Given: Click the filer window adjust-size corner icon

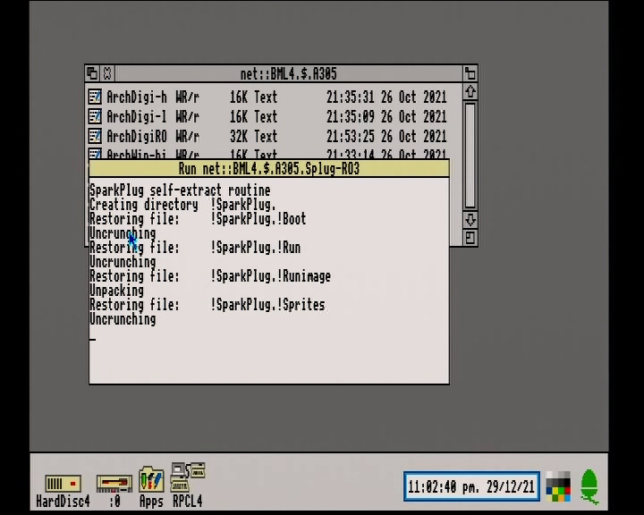Looking at the screenshot, I should (x=470, y=237).
